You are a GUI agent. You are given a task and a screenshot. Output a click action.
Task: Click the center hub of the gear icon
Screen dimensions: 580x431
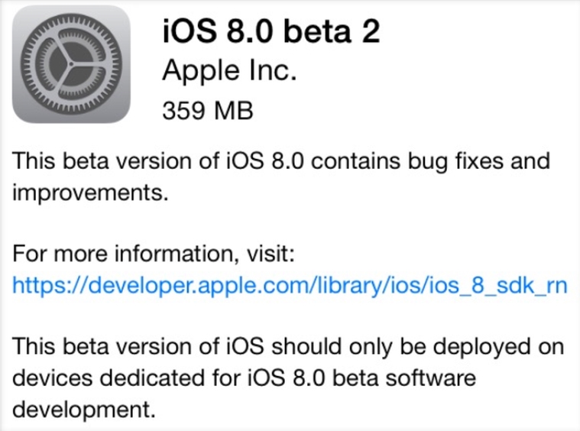[72, 64]
